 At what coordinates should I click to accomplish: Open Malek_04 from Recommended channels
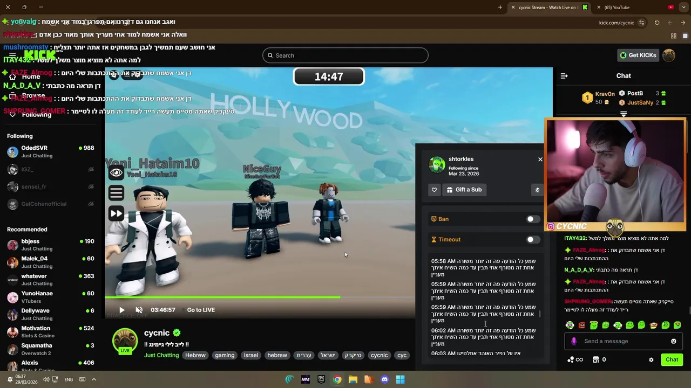coord(51,262)
